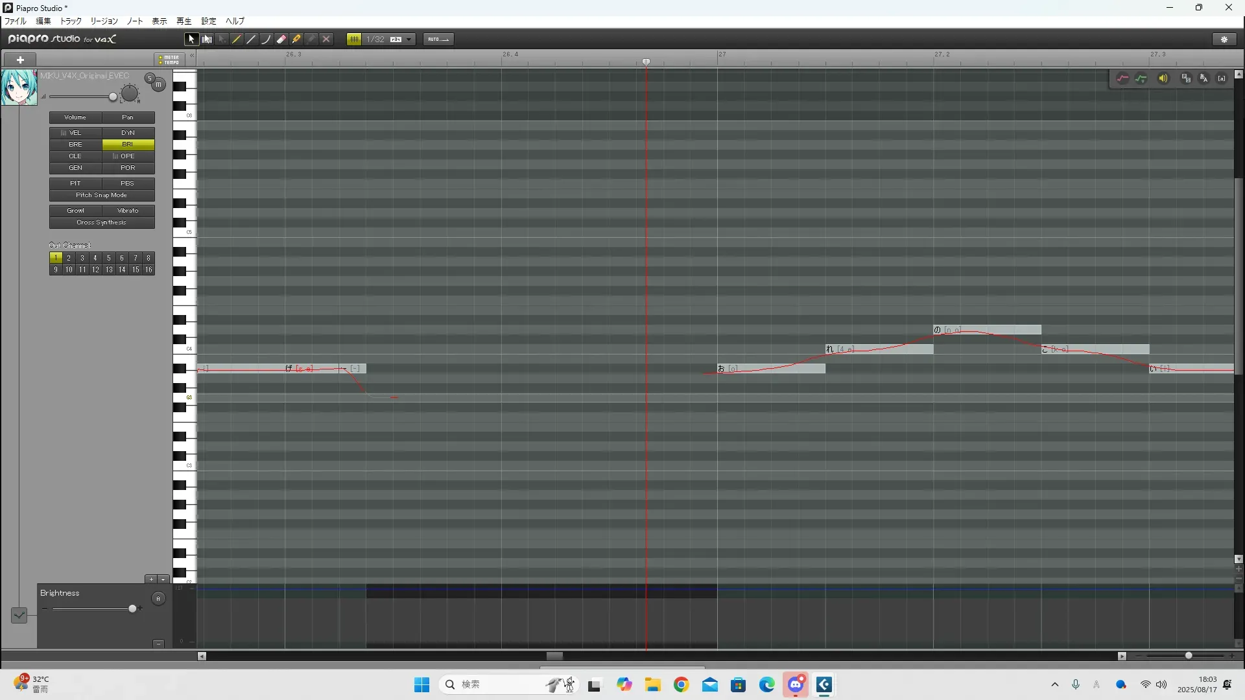Open the 1/32 quantize dropdown arrow
The width and height of the screenshot is (1245, 700).
coord(409,40)
